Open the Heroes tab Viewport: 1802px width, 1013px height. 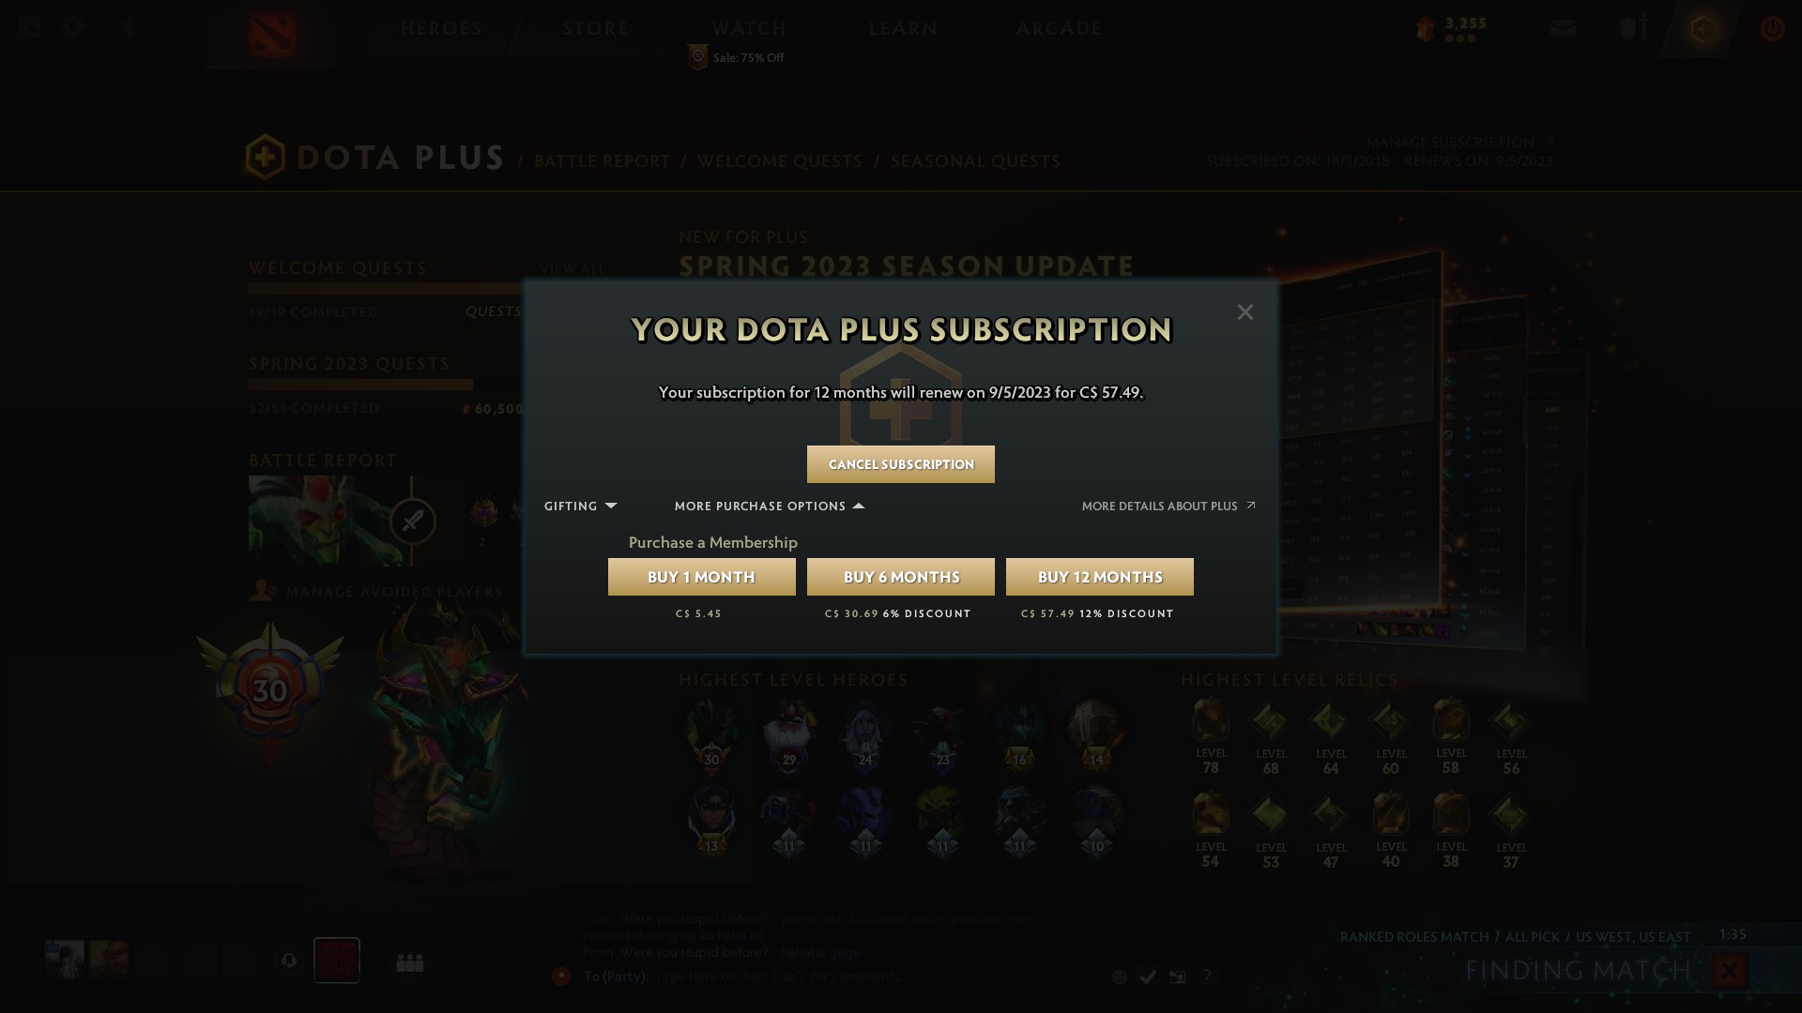[441, 28]
